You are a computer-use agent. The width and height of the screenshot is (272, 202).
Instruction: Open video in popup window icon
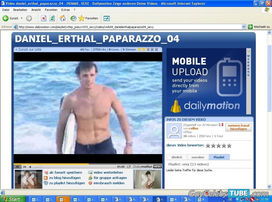tap(129, 167)
